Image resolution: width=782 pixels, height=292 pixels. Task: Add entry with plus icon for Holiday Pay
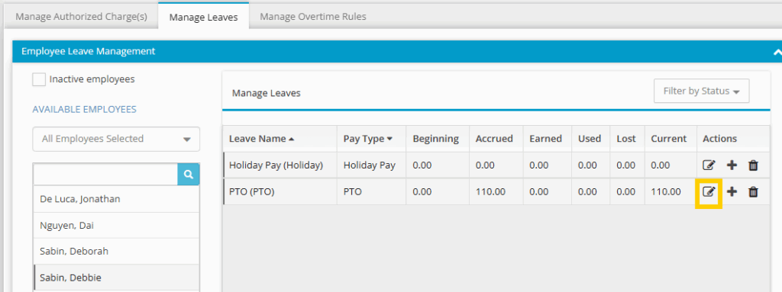[x=732, y=165]
